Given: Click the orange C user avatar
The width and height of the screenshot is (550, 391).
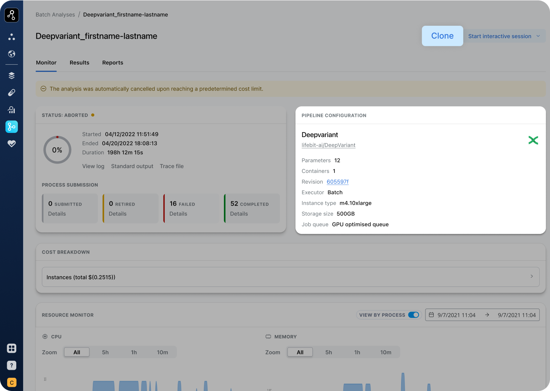Looking at the screenshot, I should pyautogui.click(x=12, y=382).
